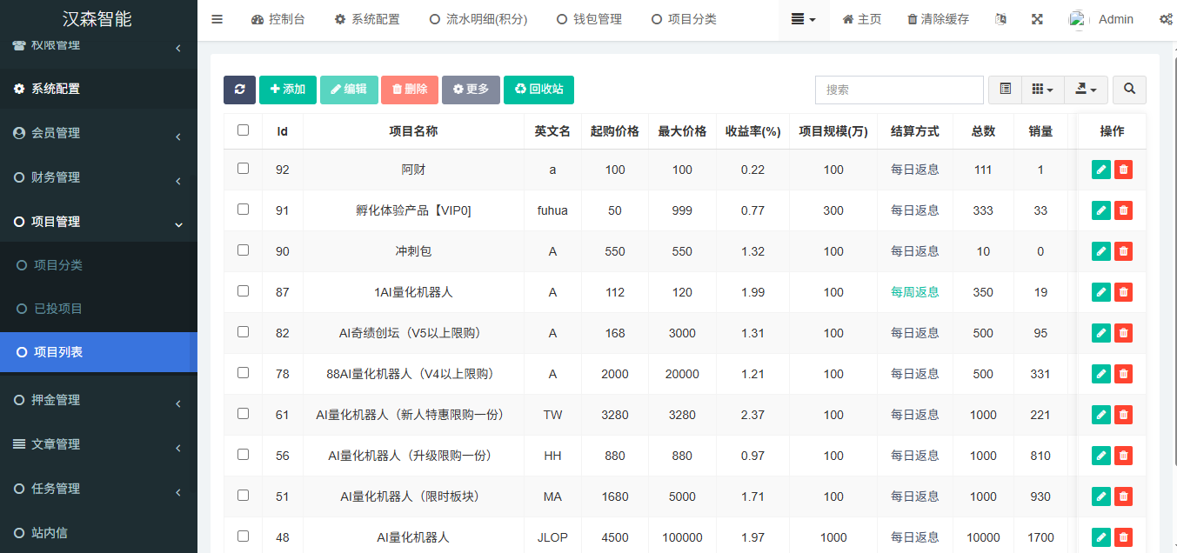Edit the 阿财 project row
Screen dimensions: 1177x553
(1100, 169)
